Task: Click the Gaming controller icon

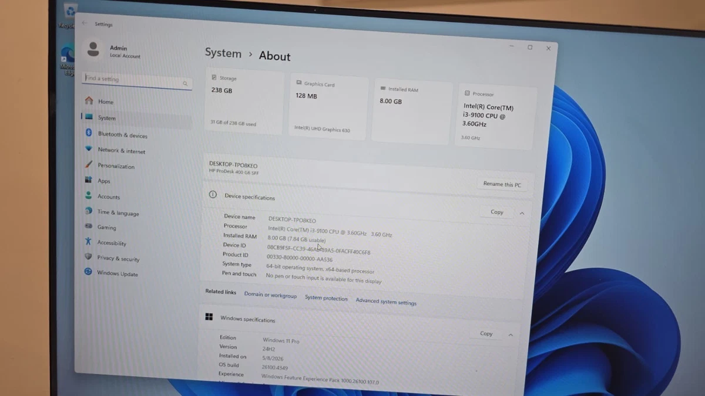Action: tap(88, 226)
